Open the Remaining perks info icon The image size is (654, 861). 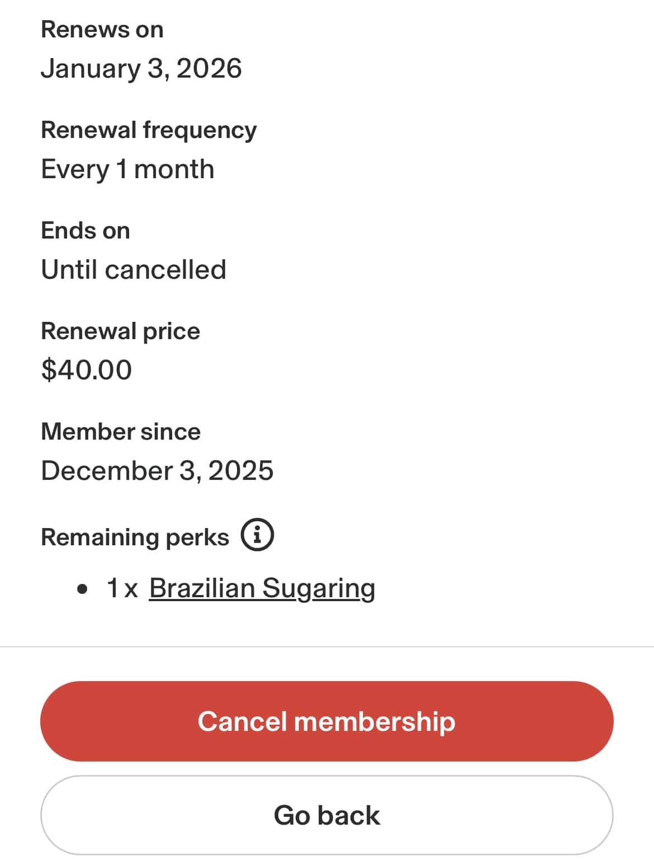pos(257,535)
